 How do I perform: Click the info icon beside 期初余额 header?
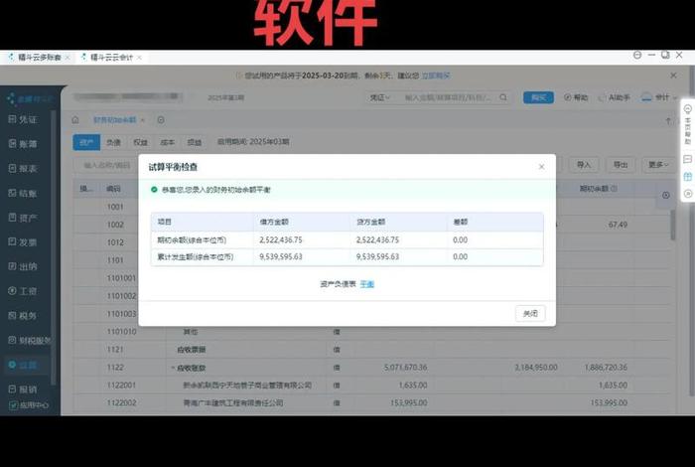(x=615, y=189)
